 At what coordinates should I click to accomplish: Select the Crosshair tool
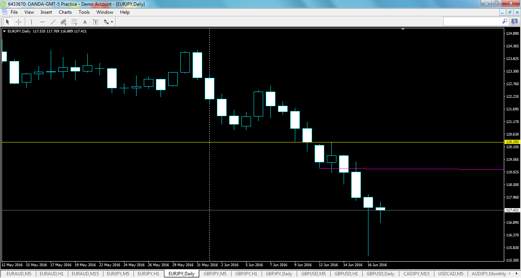point(18,21)
